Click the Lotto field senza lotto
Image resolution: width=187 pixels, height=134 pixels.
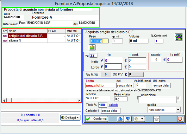[x=100, y=85]
